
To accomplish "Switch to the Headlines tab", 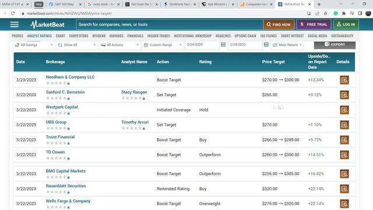I will [223, 36].
